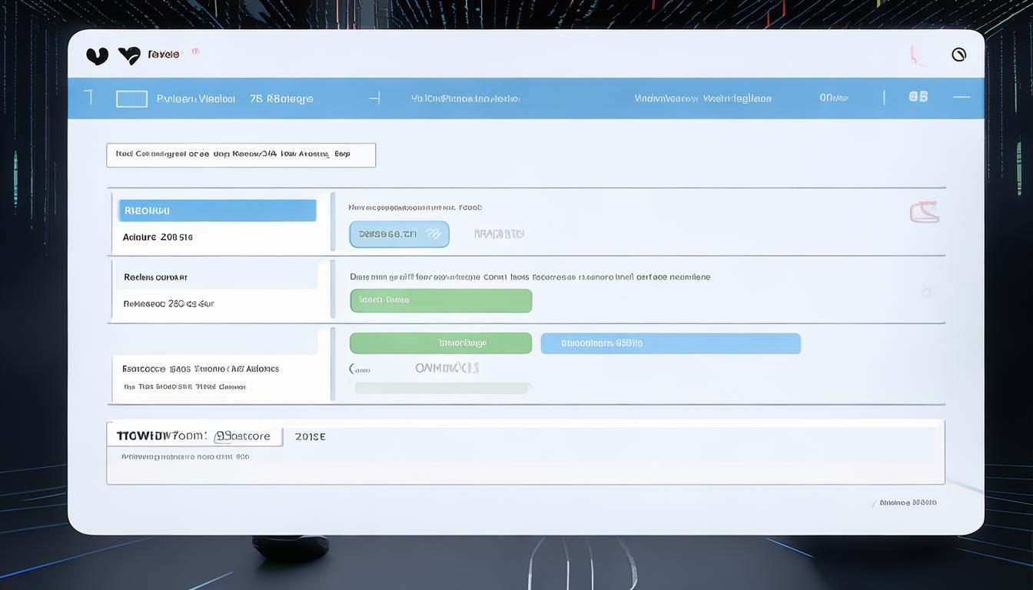
Task: Click the 'fsveie' app title text
Action: pyautogui.click(x=164, y=55)
